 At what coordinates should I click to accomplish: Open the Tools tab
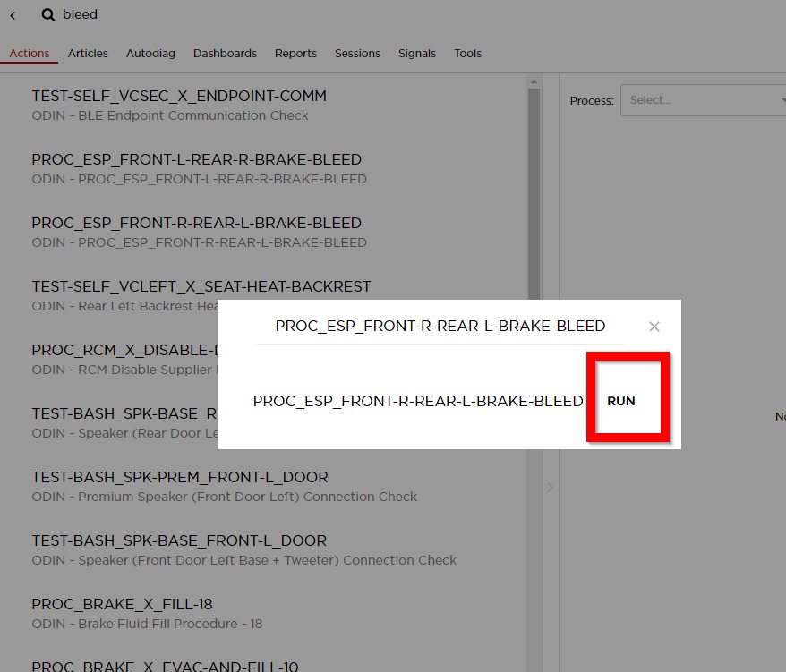tap(467, 53)
